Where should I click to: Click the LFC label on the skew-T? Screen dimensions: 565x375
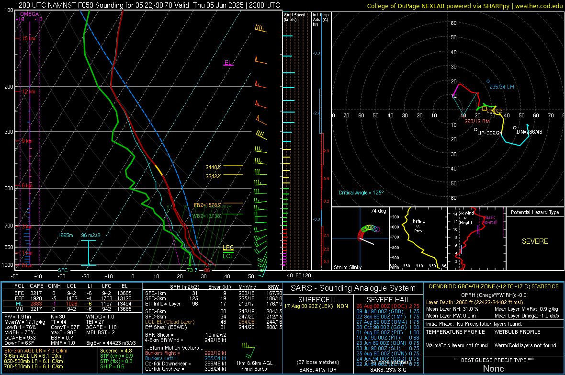pyautogui.click(x=228, y=248)
